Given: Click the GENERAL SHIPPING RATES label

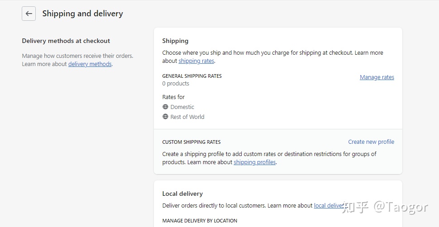Looking at the screenshot, I should pos(192,76).
